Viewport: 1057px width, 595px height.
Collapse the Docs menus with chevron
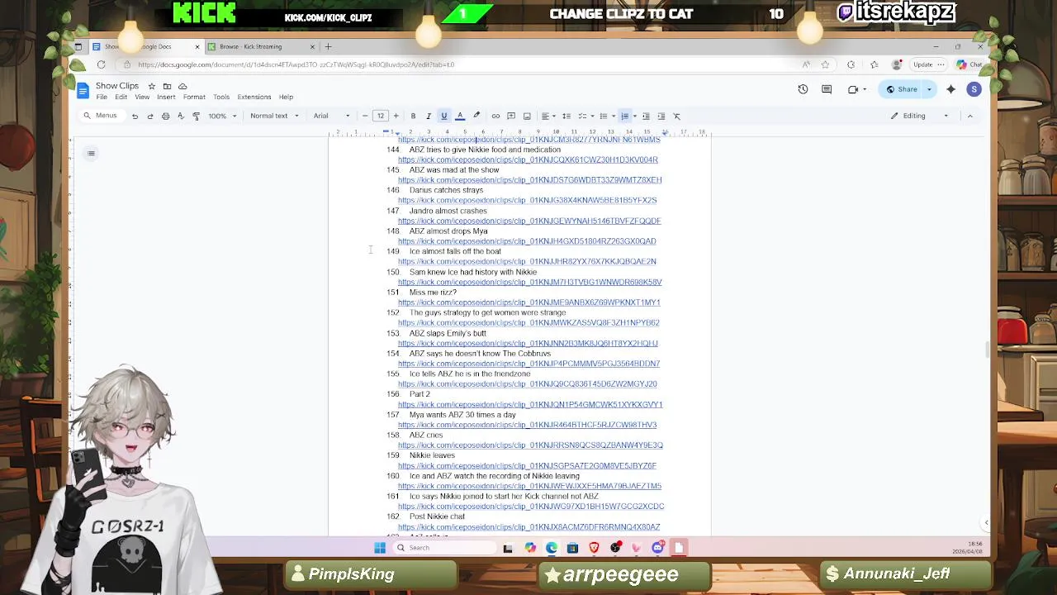point(969,116)
